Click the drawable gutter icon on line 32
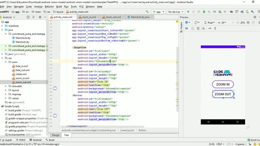The image size is (260, 146). tap(55, 88)
